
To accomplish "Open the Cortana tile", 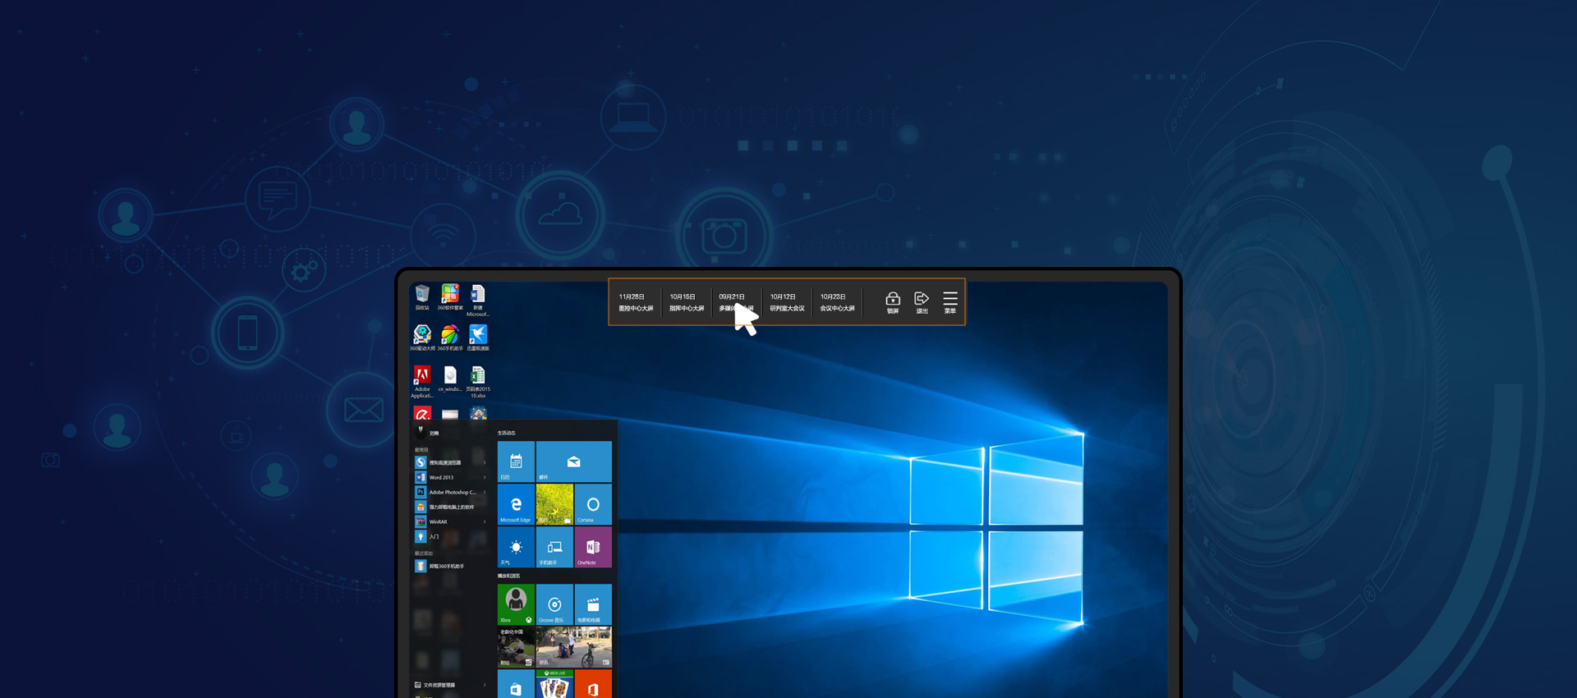I will pos(593,504).
